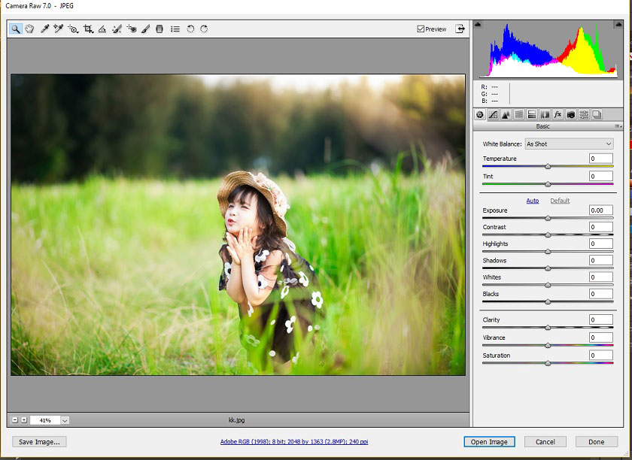Open the Basic panel flyout menu
Image resolution: width=632 pixels, height=460 pixels.
pos(618,126)
